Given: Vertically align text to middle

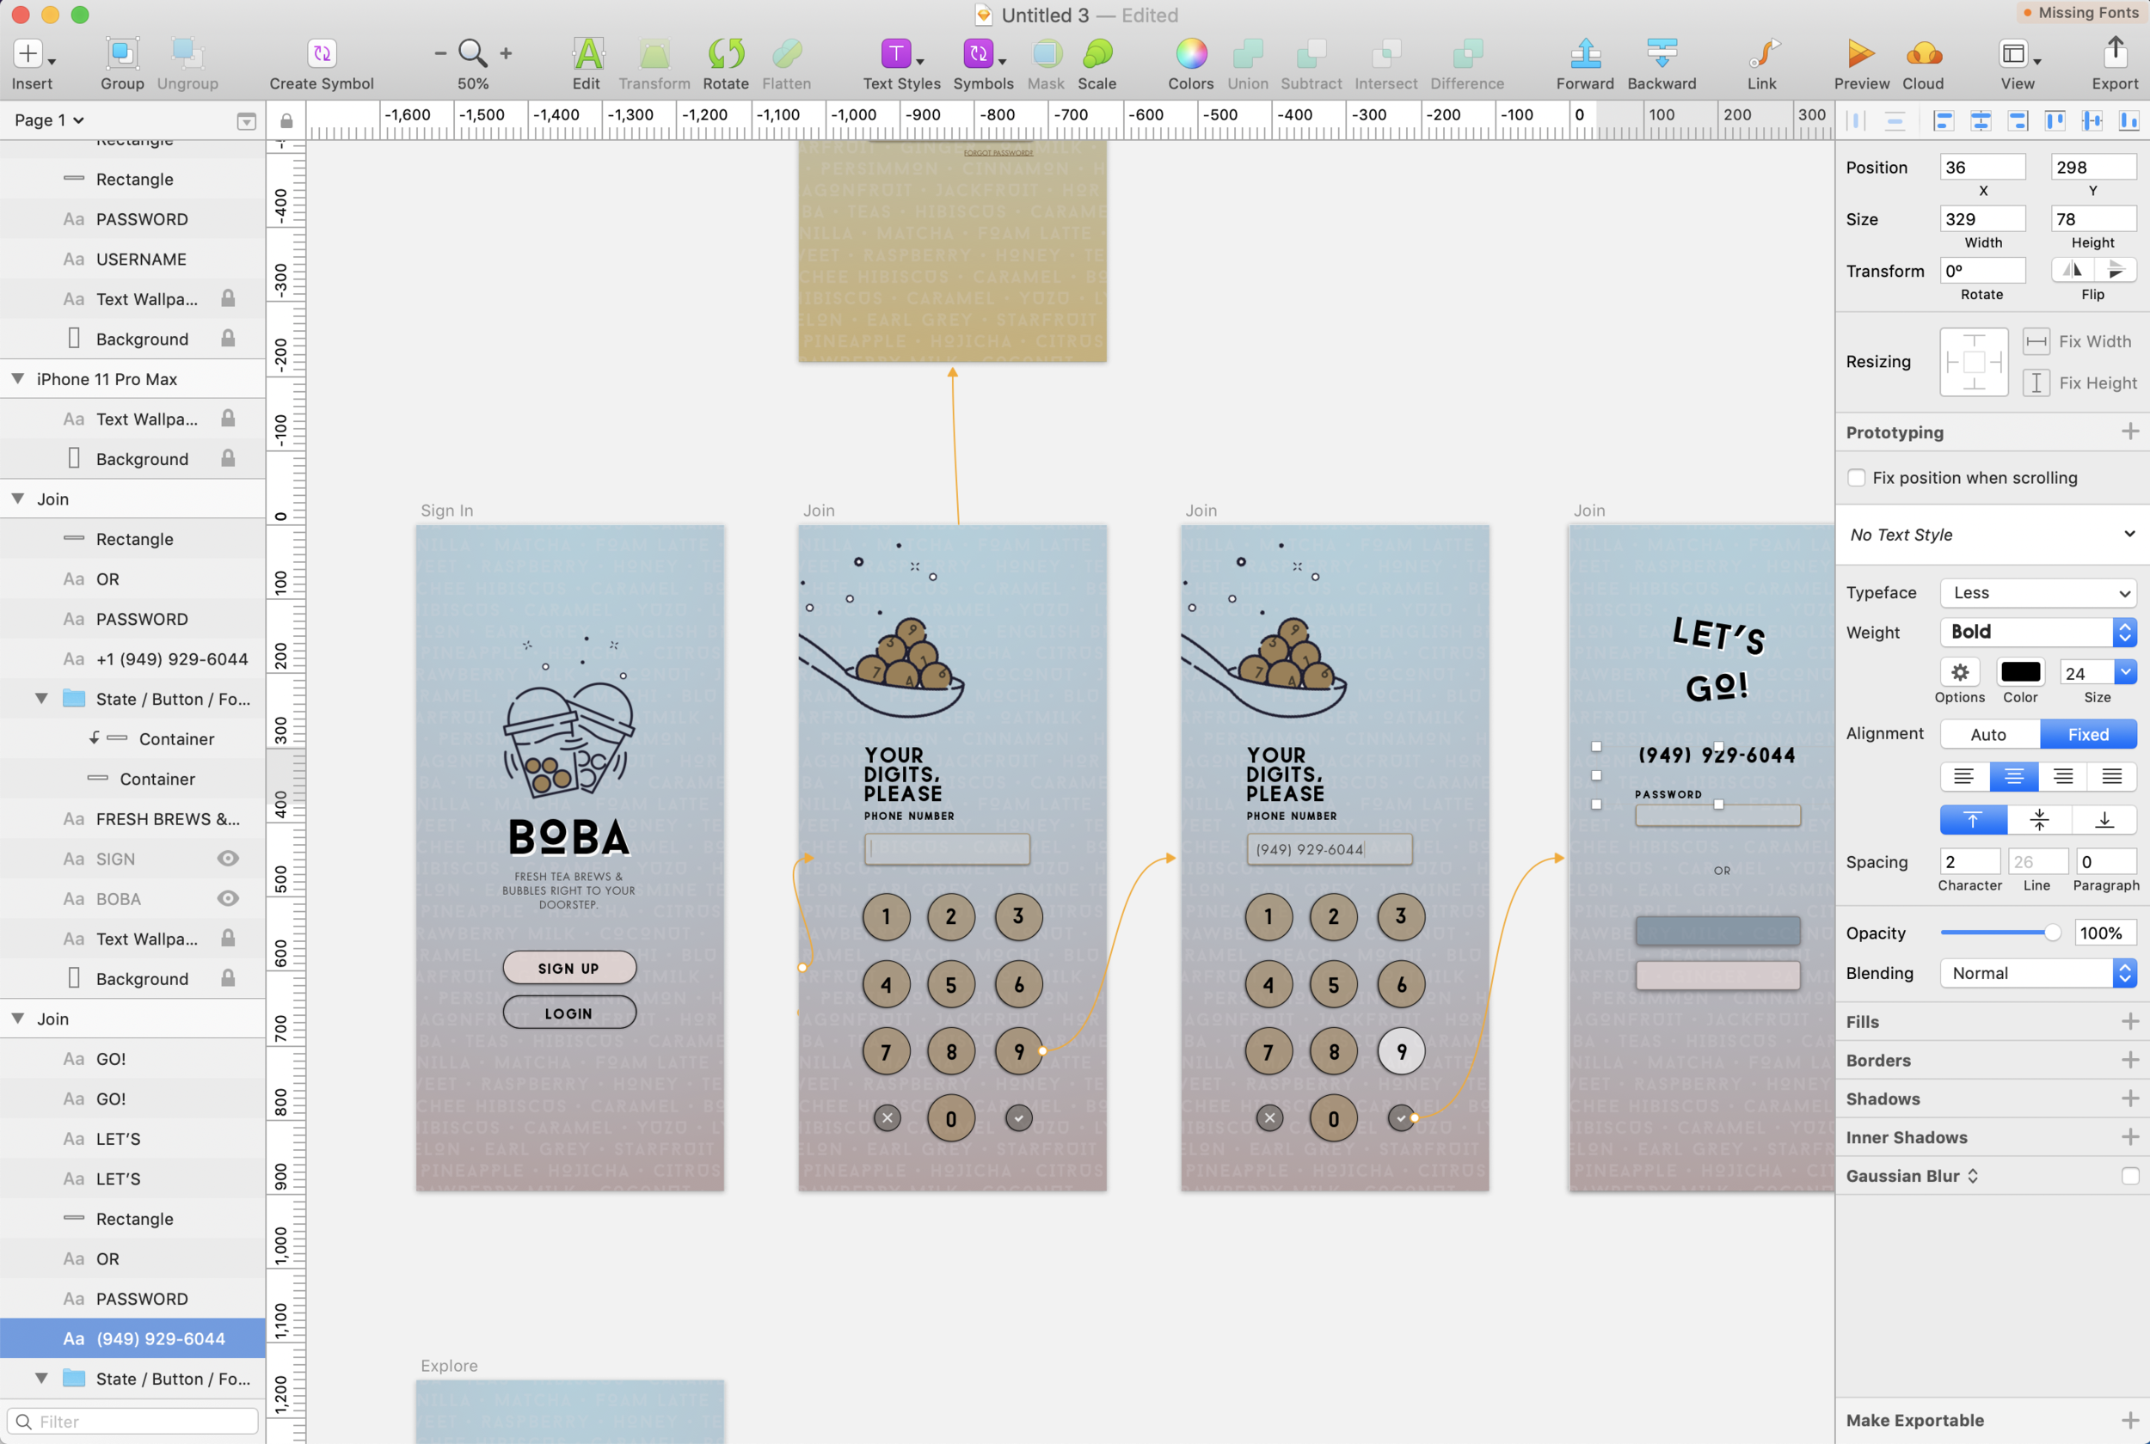Looking at the screenshot, I should pos(2039,820).
